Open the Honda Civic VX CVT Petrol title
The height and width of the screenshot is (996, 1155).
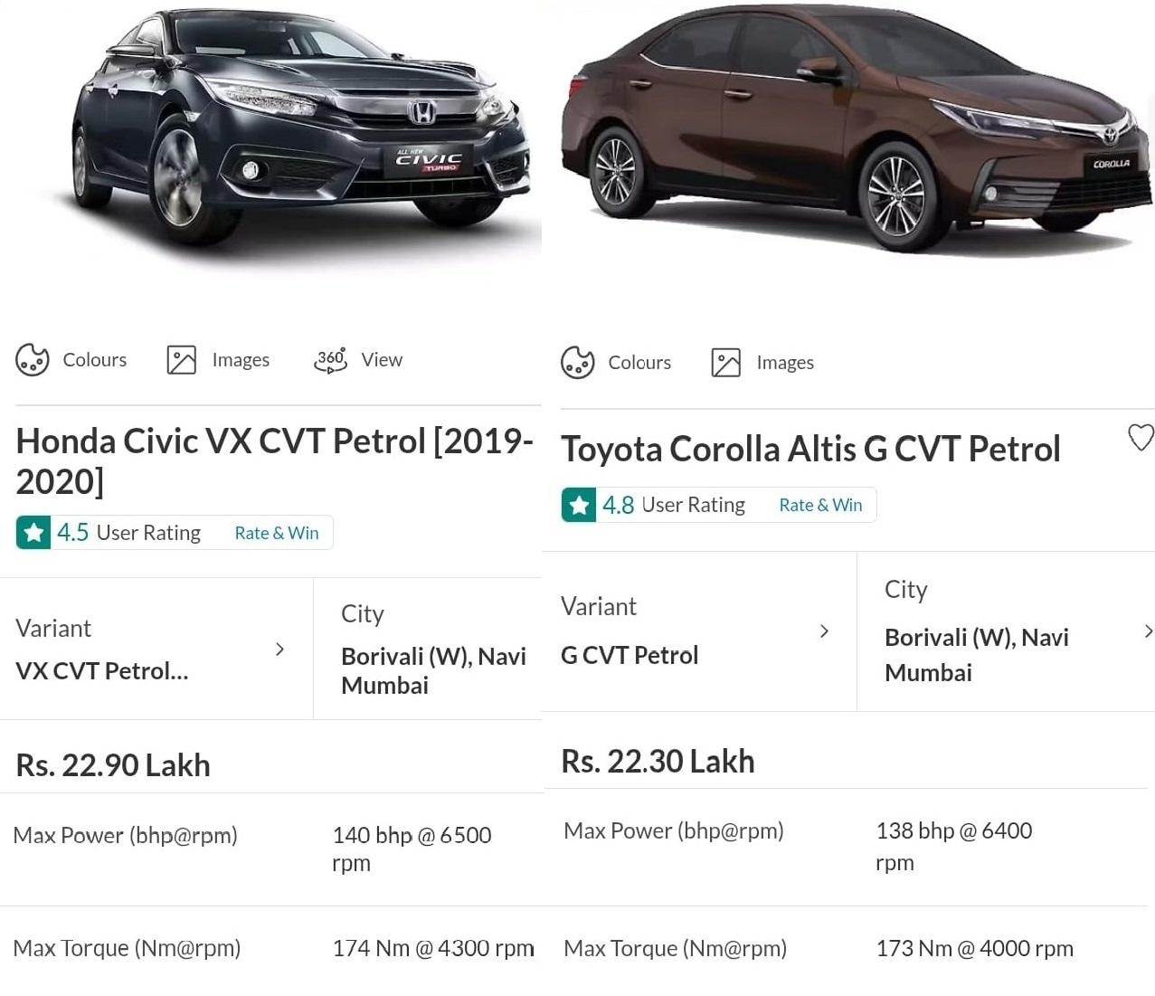pyautogui.click(x=273, y=460)
